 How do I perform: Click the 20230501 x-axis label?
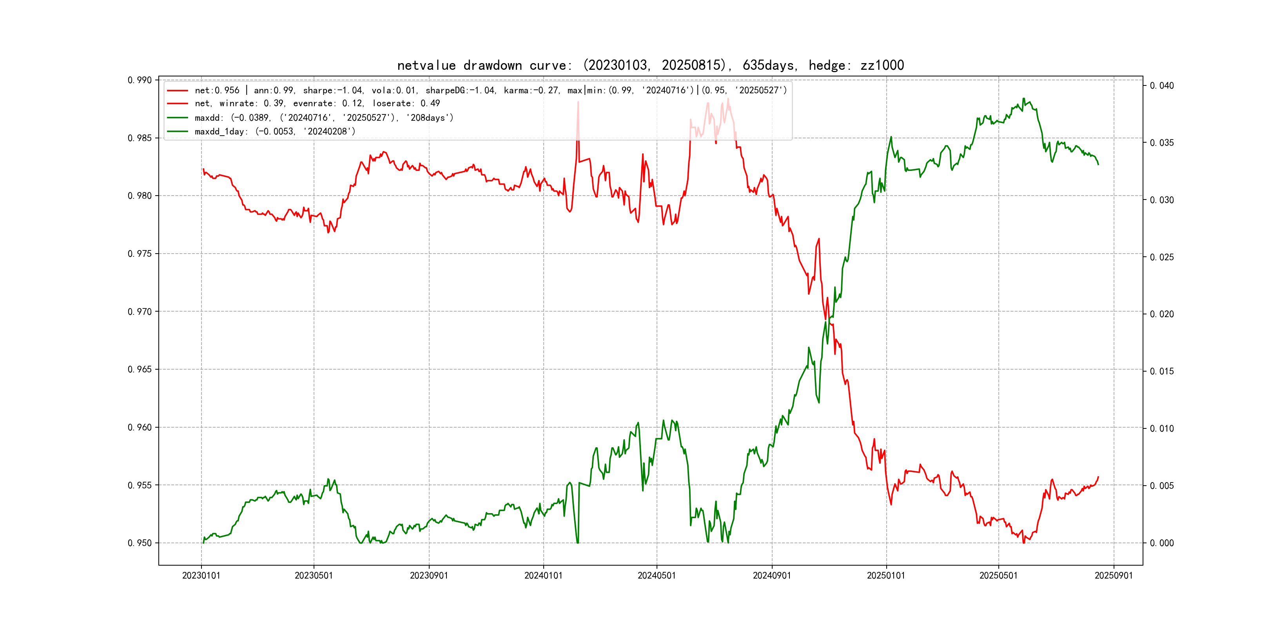tap(314, 575)
